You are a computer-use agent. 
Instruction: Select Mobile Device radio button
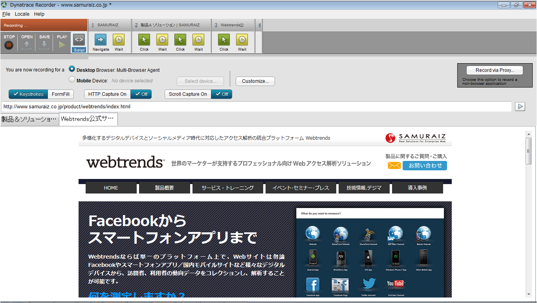tap(72, 80)
